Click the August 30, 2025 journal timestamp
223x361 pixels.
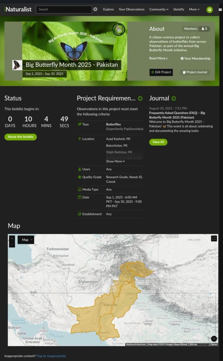(x=168, y=108)
